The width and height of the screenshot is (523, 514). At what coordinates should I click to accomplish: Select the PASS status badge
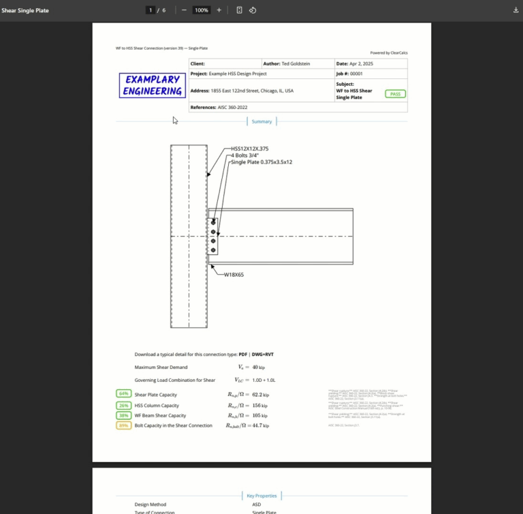395,94
